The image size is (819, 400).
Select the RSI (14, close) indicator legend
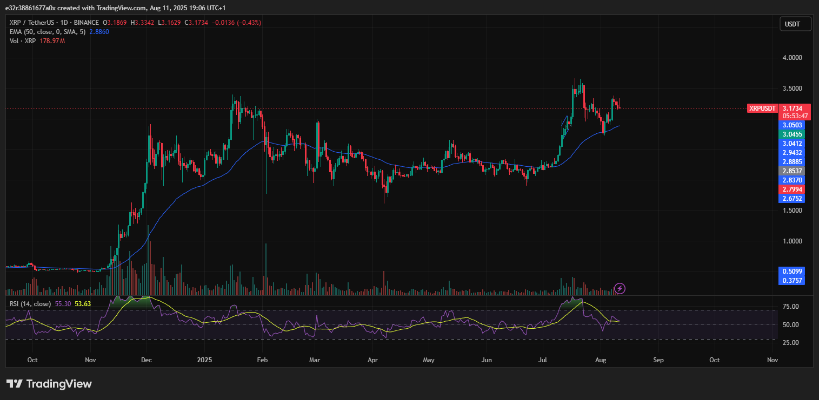[x=30, y=304]
